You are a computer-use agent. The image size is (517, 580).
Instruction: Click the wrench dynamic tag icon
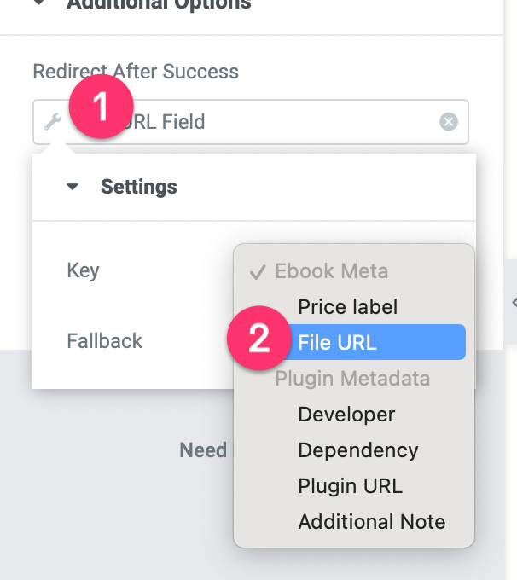[x=53, y=122]
